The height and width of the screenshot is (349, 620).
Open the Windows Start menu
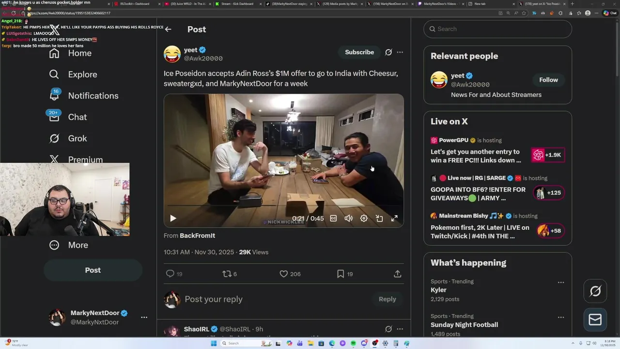(x=213, y=343)
